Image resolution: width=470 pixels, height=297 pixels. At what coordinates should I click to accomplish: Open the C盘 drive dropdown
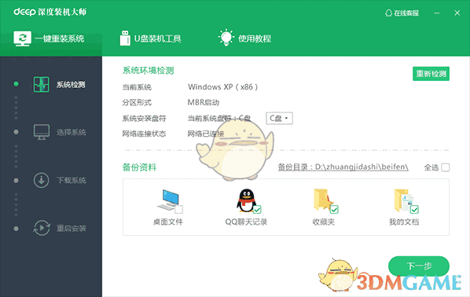(279, 118)
